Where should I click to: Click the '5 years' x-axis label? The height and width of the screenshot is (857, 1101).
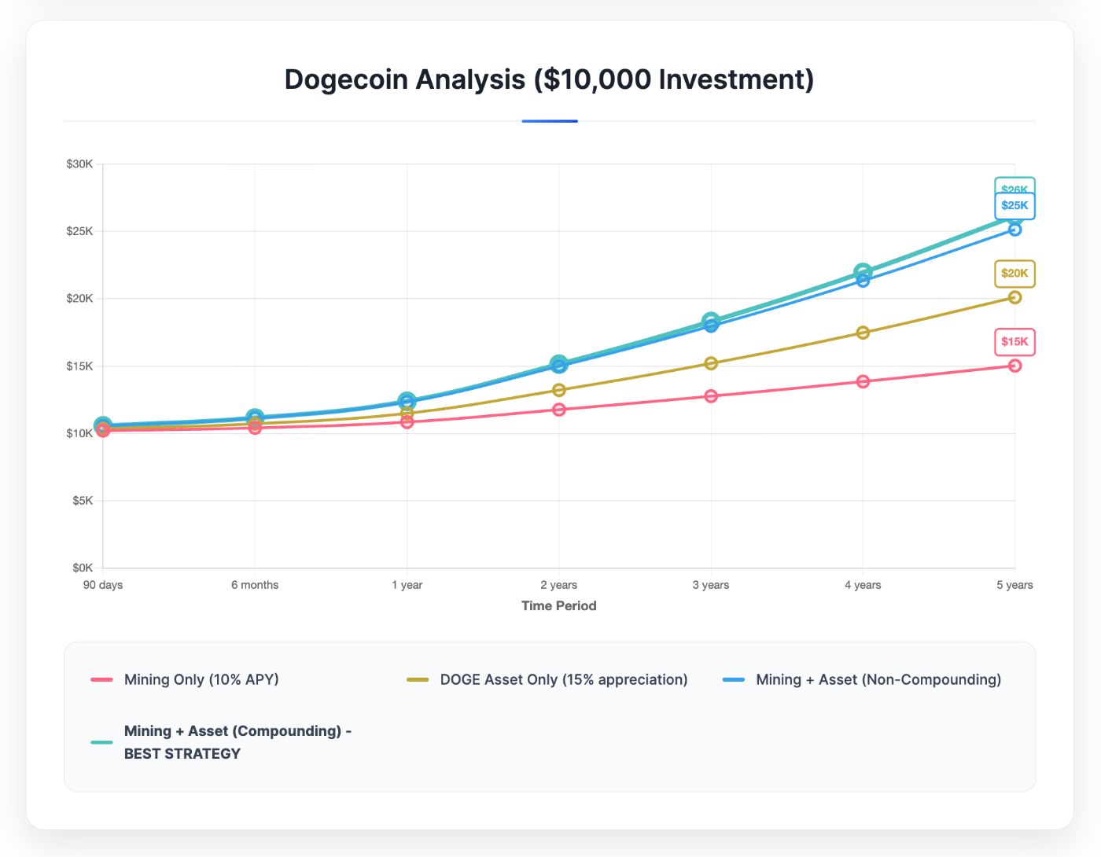(1014, 585)
